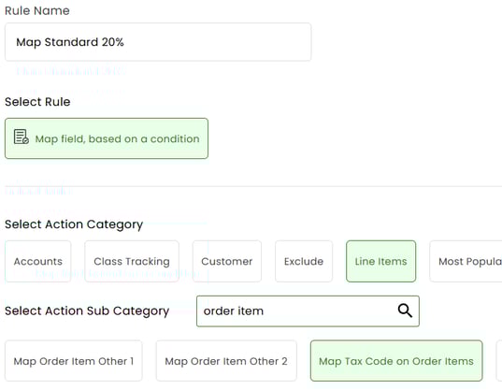Screen dimensions: 502x390
Task: Click the Select Rule heading
Action: pos(37,102)
